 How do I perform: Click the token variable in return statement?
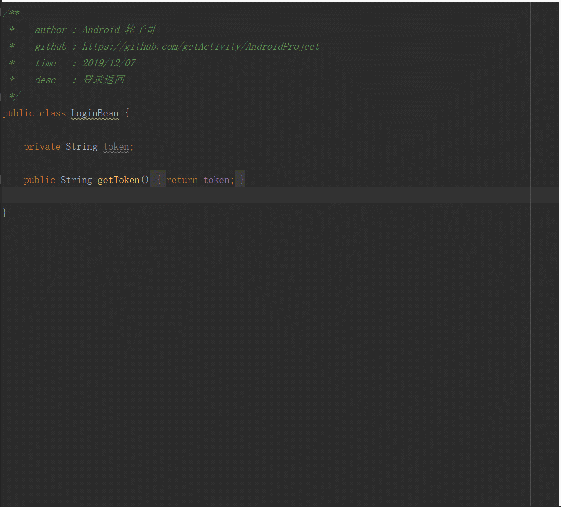(x=216, y=180)
